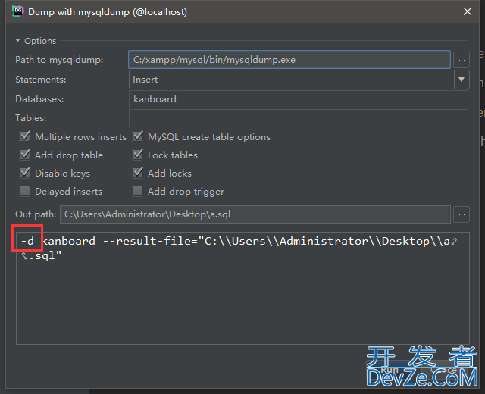The height and width of the screenshot is (394, 485).
Task: Click the 'Statements:' label
Action: [x=40, y=80]
